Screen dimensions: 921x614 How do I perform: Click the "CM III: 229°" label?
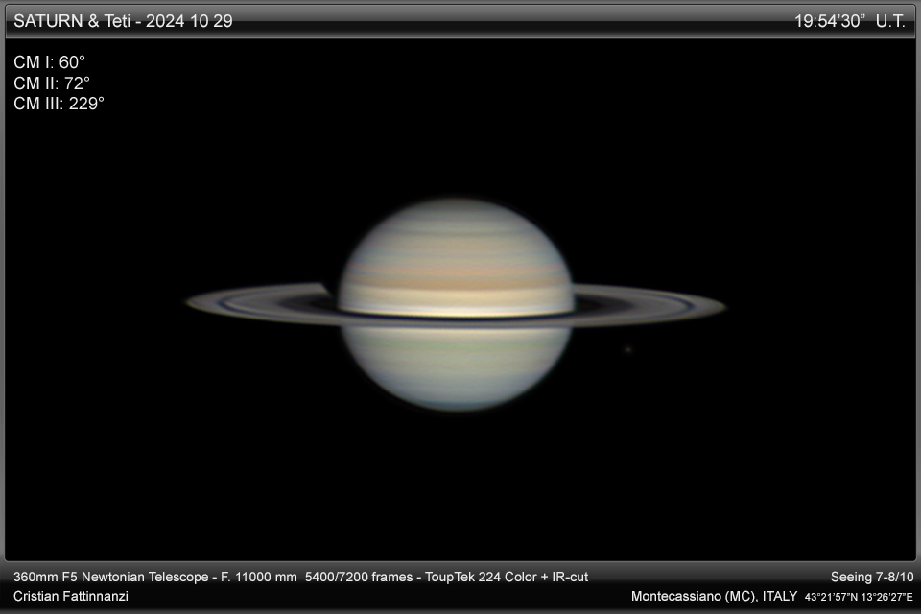(59, 104)
